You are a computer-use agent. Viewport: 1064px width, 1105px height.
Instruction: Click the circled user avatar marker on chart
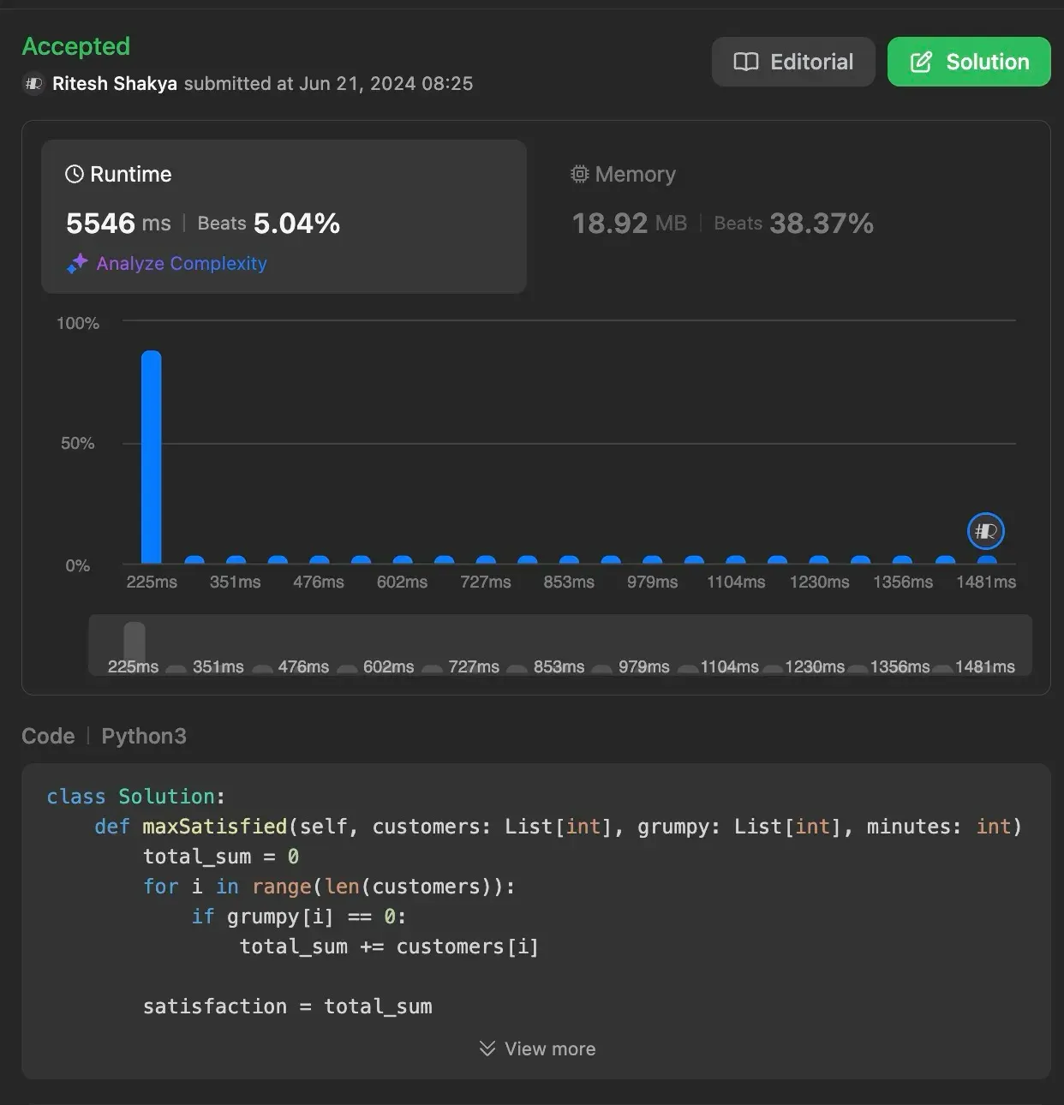pos(985,531)
